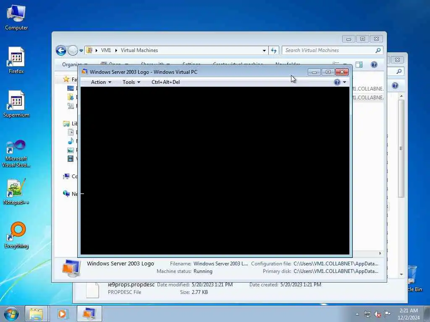Open explorer help icon in Virtual Machines window
Image resolution: width=430 pixels, height=322 pixels.
(x=374, y=65)
